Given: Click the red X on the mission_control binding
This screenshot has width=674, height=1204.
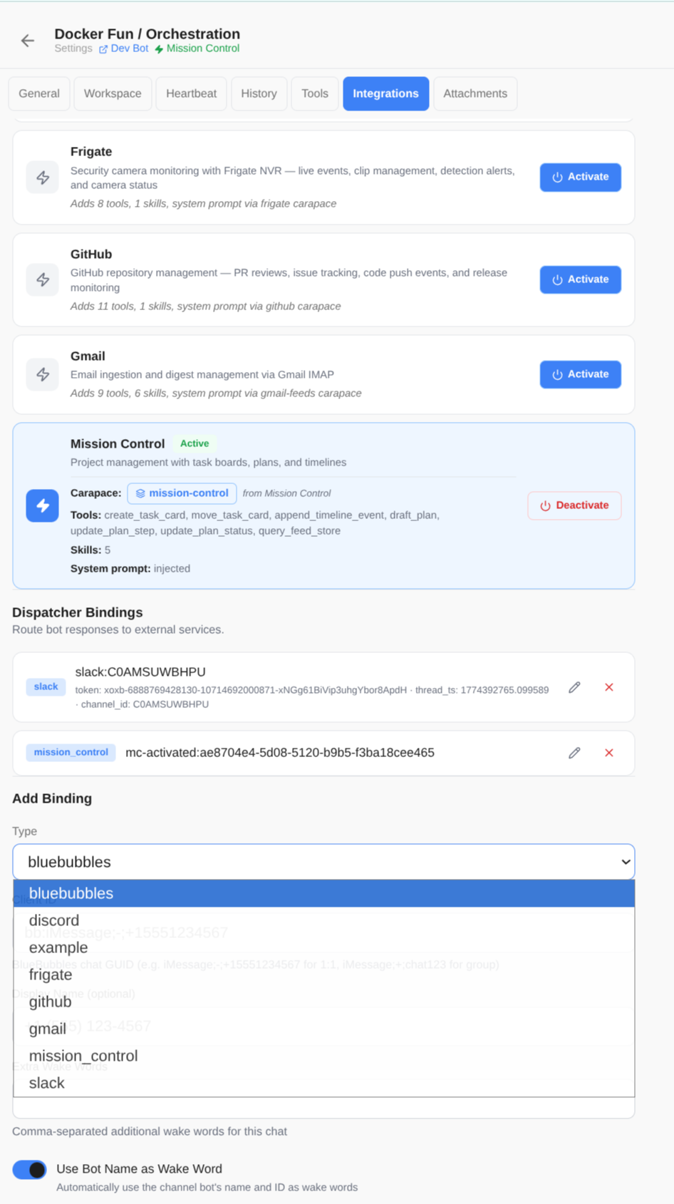Looking at the screenshot, I should (609, 753).
